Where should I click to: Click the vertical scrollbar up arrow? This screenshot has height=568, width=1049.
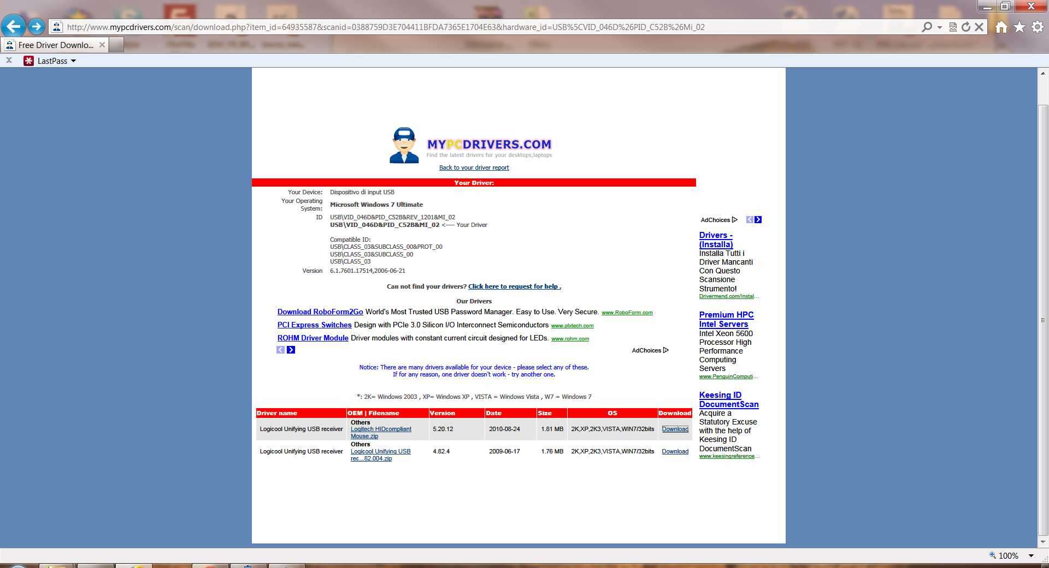pyautogui.click(x=1043, y=73)
